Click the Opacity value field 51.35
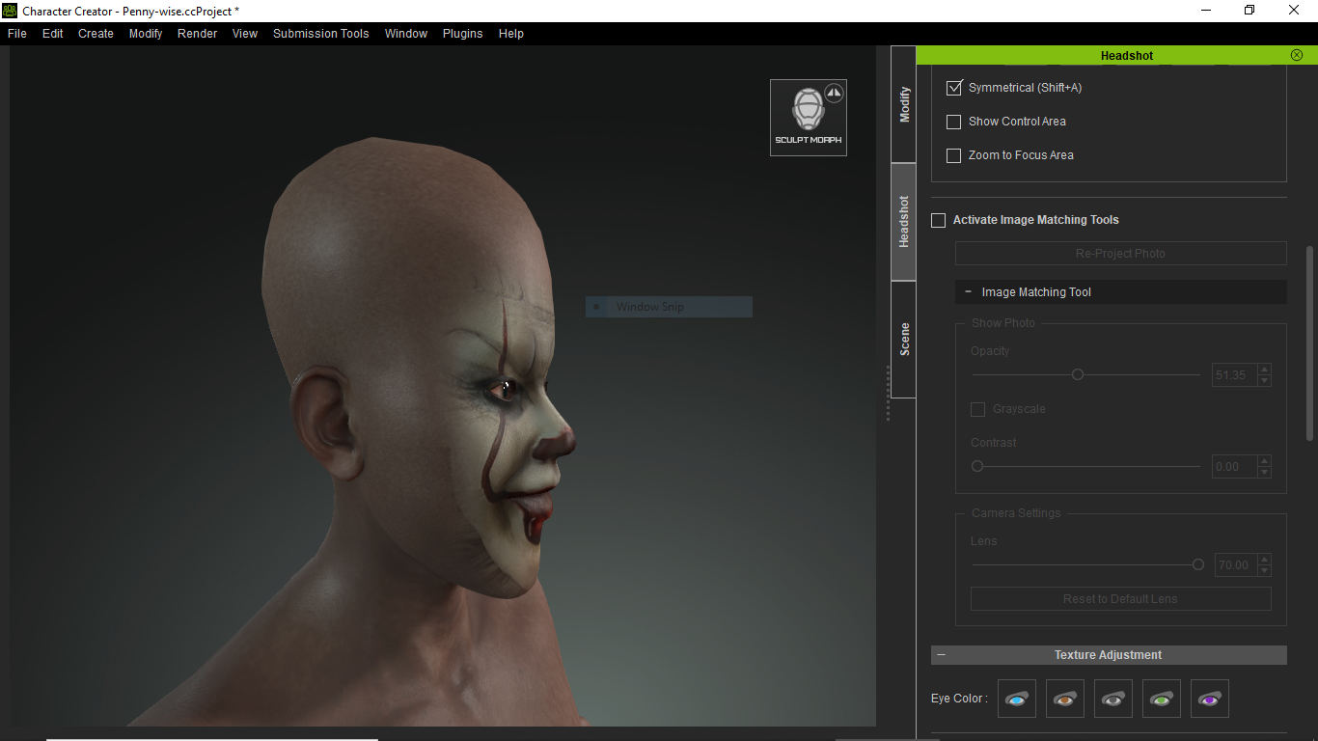1318x741 pixels. tap(1234, 375)
